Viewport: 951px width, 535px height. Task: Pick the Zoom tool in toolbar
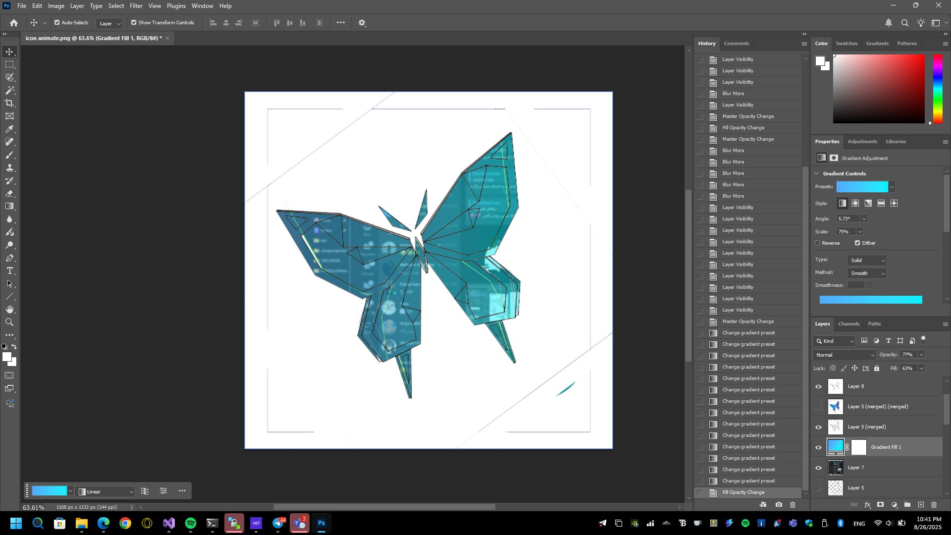(9, 322)
